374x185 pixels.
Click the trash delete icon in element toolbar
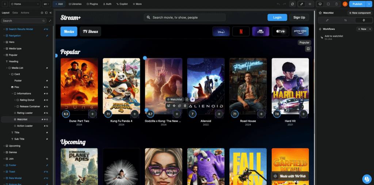click(185, 106)
